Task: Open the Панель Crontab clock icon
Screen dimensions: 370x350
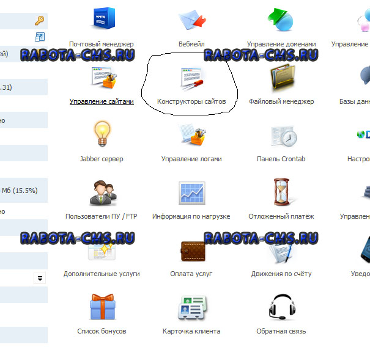Action: point(284,136)
